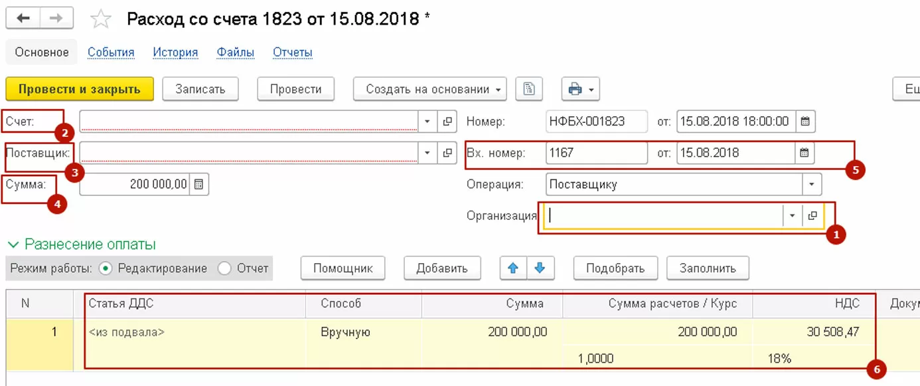Move payment row down with arrow

pyautogui.click(x=540, y=268)
